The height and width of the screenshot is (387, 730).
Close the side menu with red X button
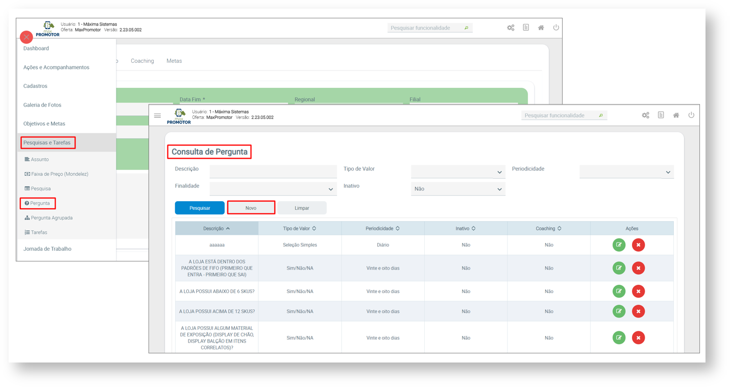[x=27, y=37]
